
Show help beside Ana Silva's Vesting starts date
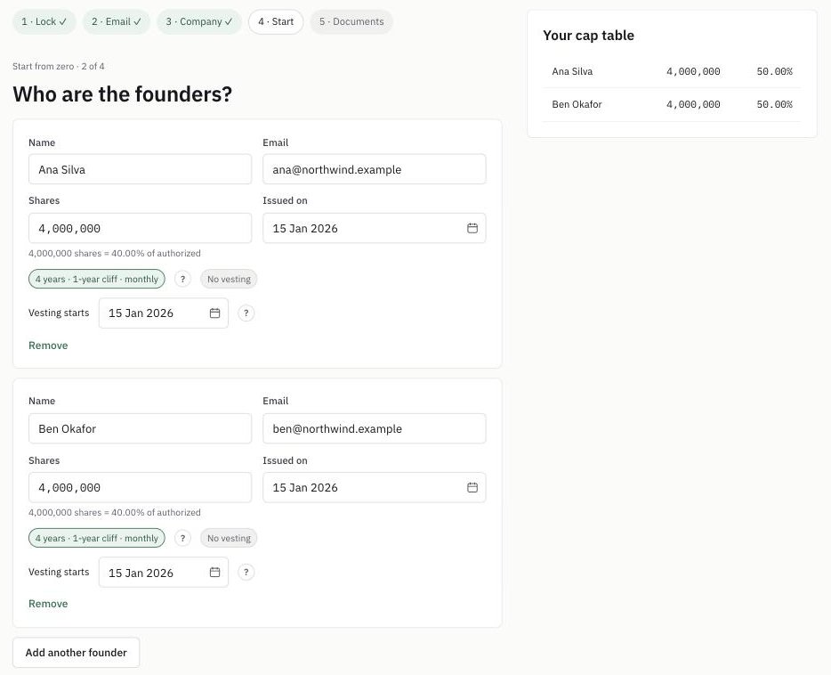[246, 313]
